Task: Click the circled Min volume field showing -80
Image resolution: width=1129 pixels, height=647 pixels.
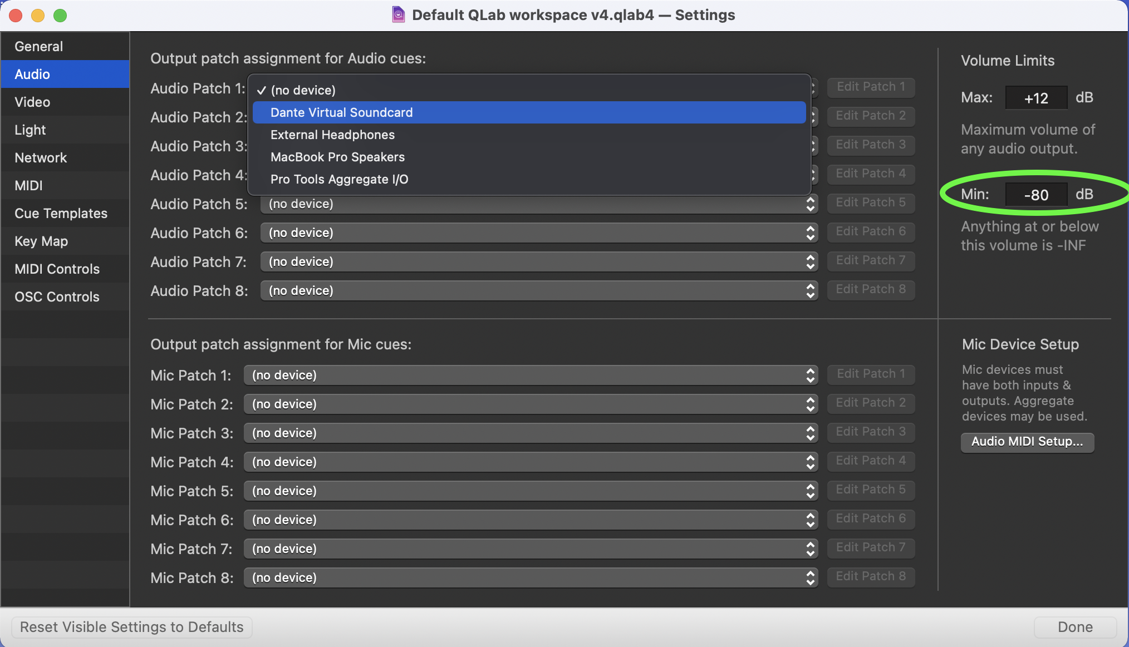Action: [1036, 194]
